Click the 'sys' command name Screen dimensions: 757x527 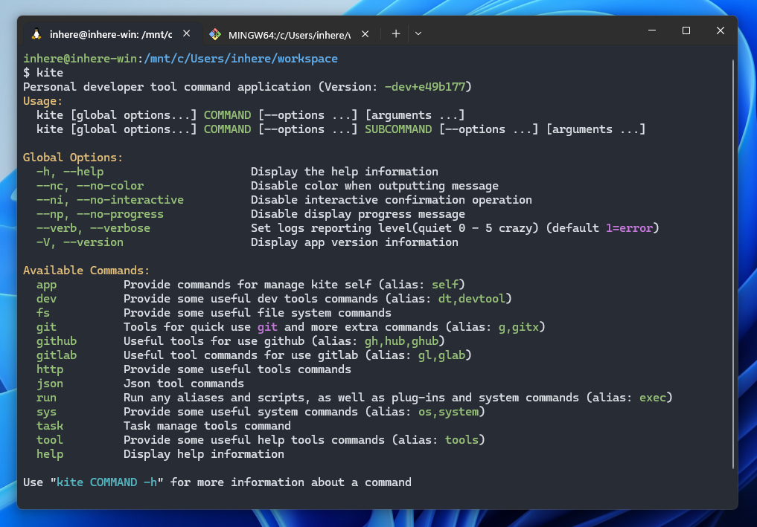(46, 412)
